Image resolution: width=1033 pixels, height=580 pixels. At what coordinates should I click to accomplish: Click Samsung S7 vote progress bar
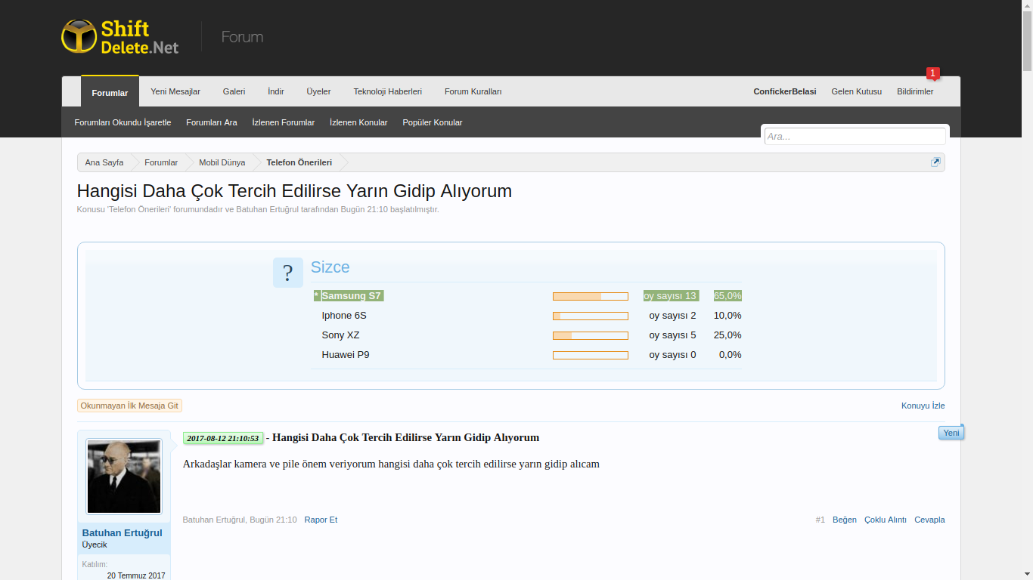click(591, 296)
